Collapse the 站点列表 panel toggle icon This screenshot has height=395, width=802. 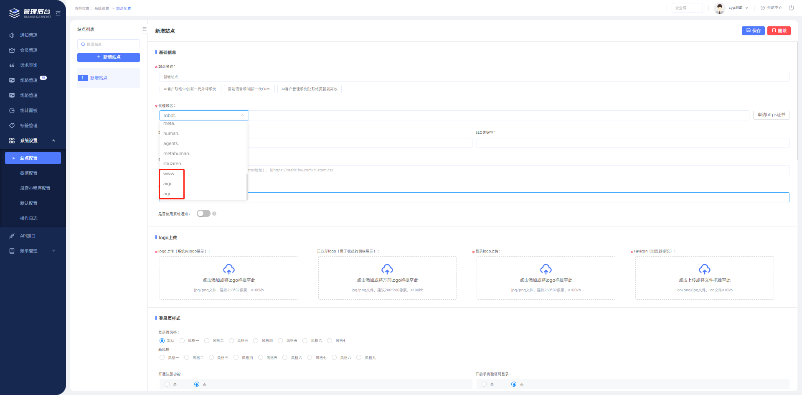(145, 29)
